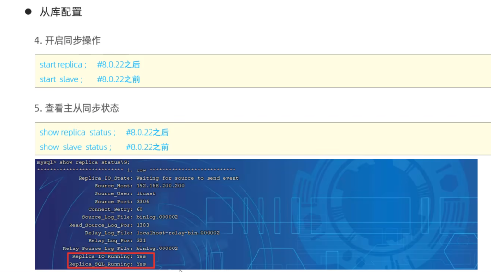491x272 pixels.
Task: Click the Replica_IO_Running Yes value
Action: (141, 257)
